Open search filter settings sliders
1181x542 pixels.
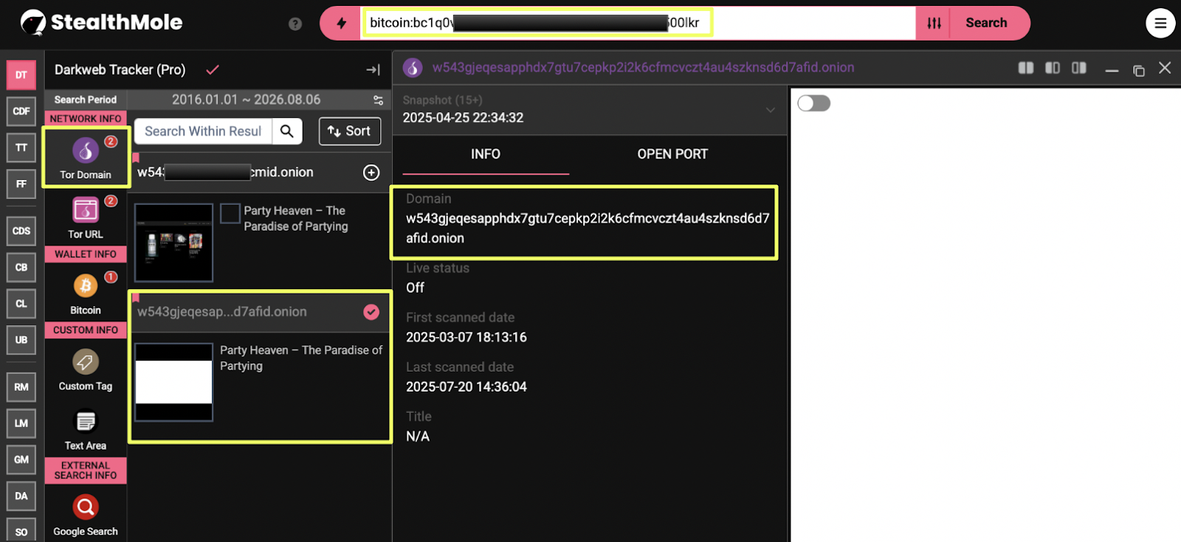pos(934,23)
